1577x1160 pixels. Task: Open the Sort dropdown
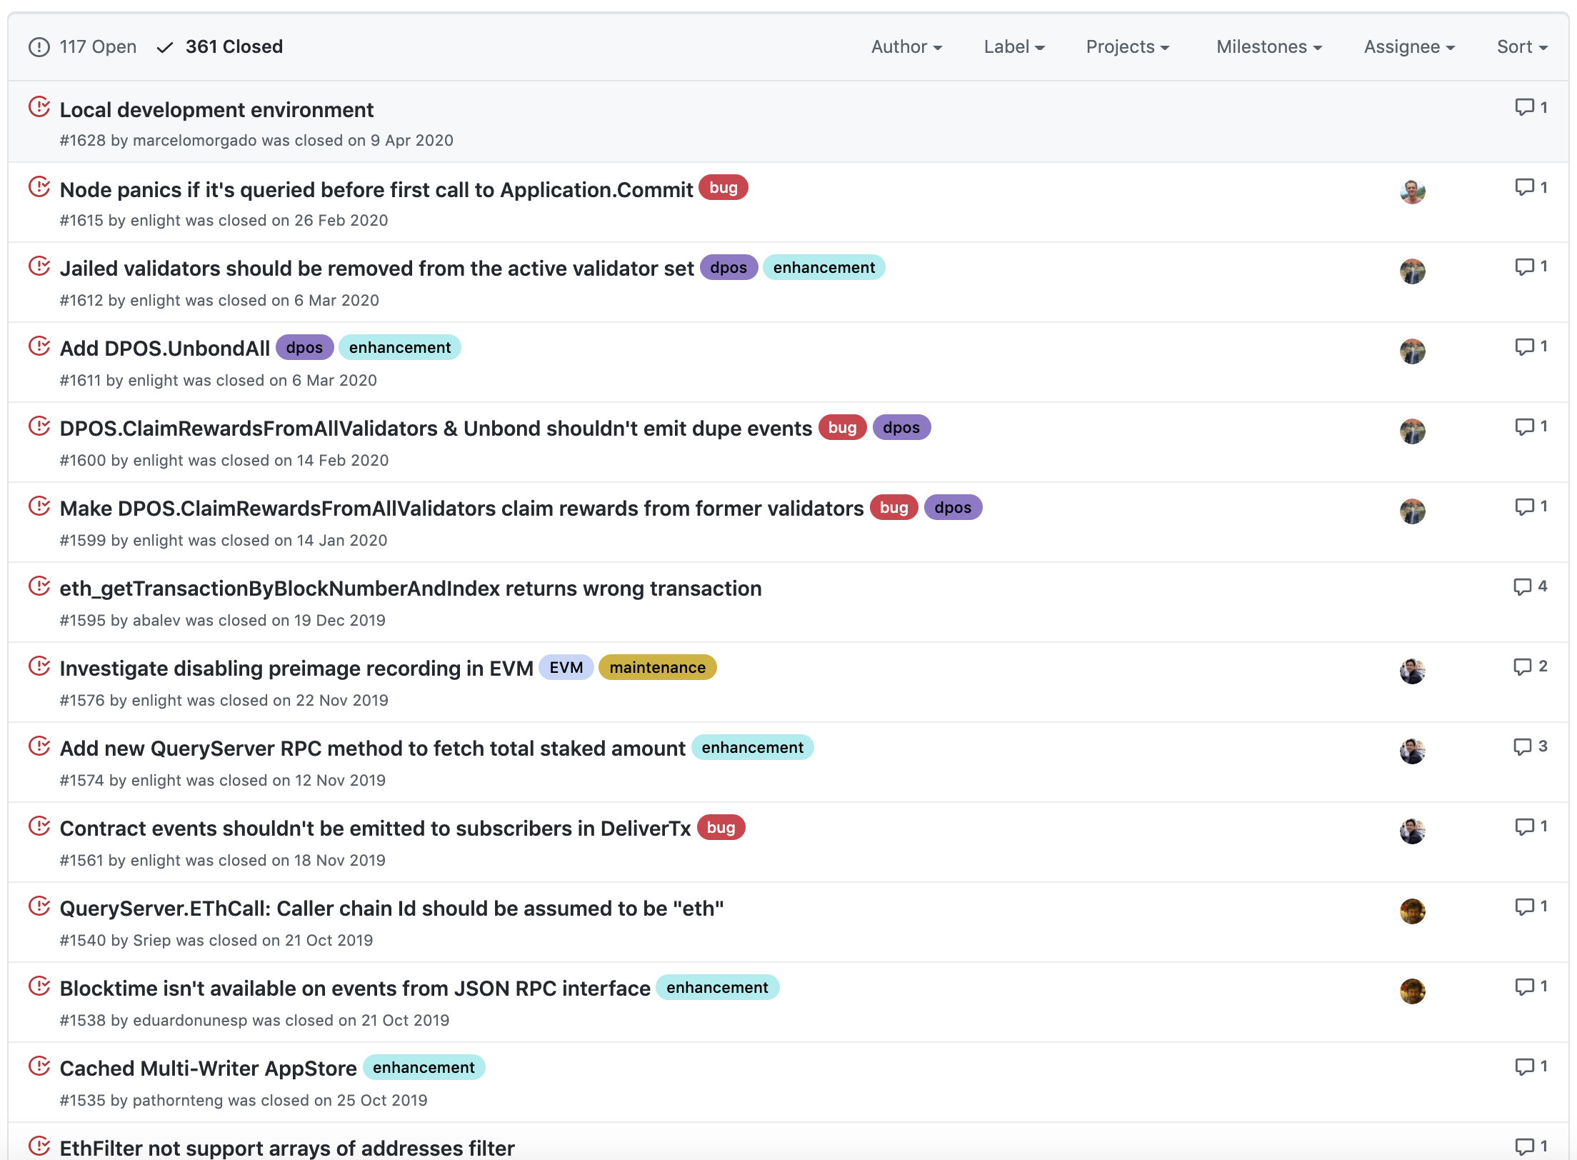1521,47
